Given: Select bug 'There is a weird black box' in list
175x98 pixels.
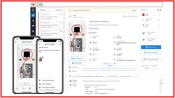Looking at the screenshot, I should click(51, 16).
